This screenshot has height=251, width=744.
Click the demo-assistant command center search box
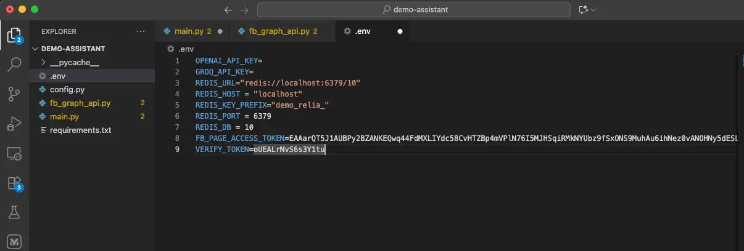tap(414, 10)
